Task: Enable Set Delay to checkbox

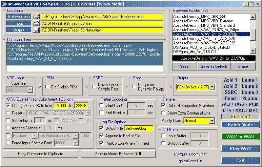Action: 8,120
